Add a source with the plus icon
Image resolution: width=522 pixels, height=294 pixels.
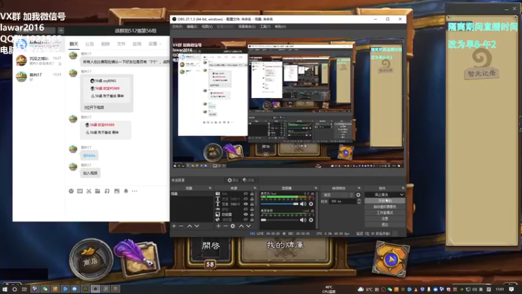click(x=218, y=226)
